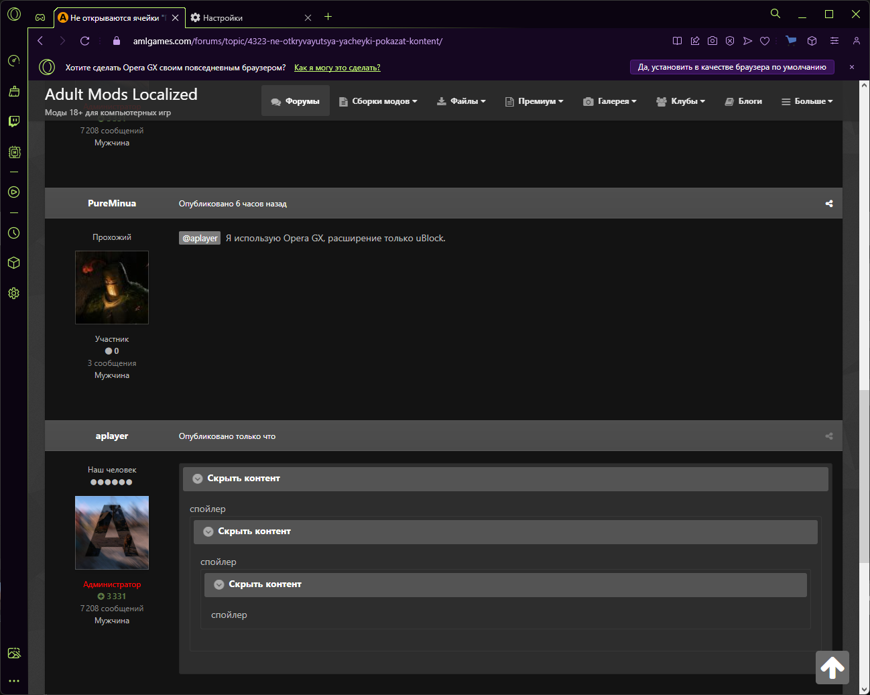
Task: Expand the 'Сборки модов' dropdown menu
Action: coord(379,101)
